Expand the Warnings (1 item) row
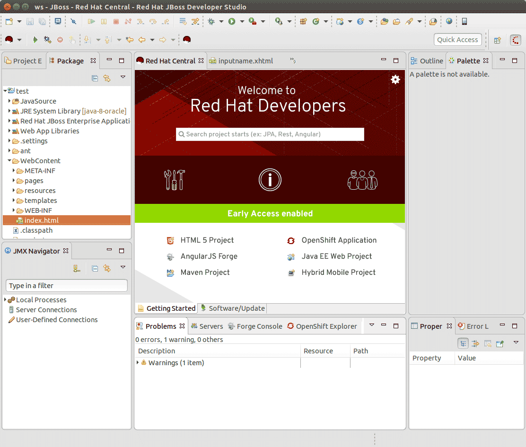 (x=138, y=363)
